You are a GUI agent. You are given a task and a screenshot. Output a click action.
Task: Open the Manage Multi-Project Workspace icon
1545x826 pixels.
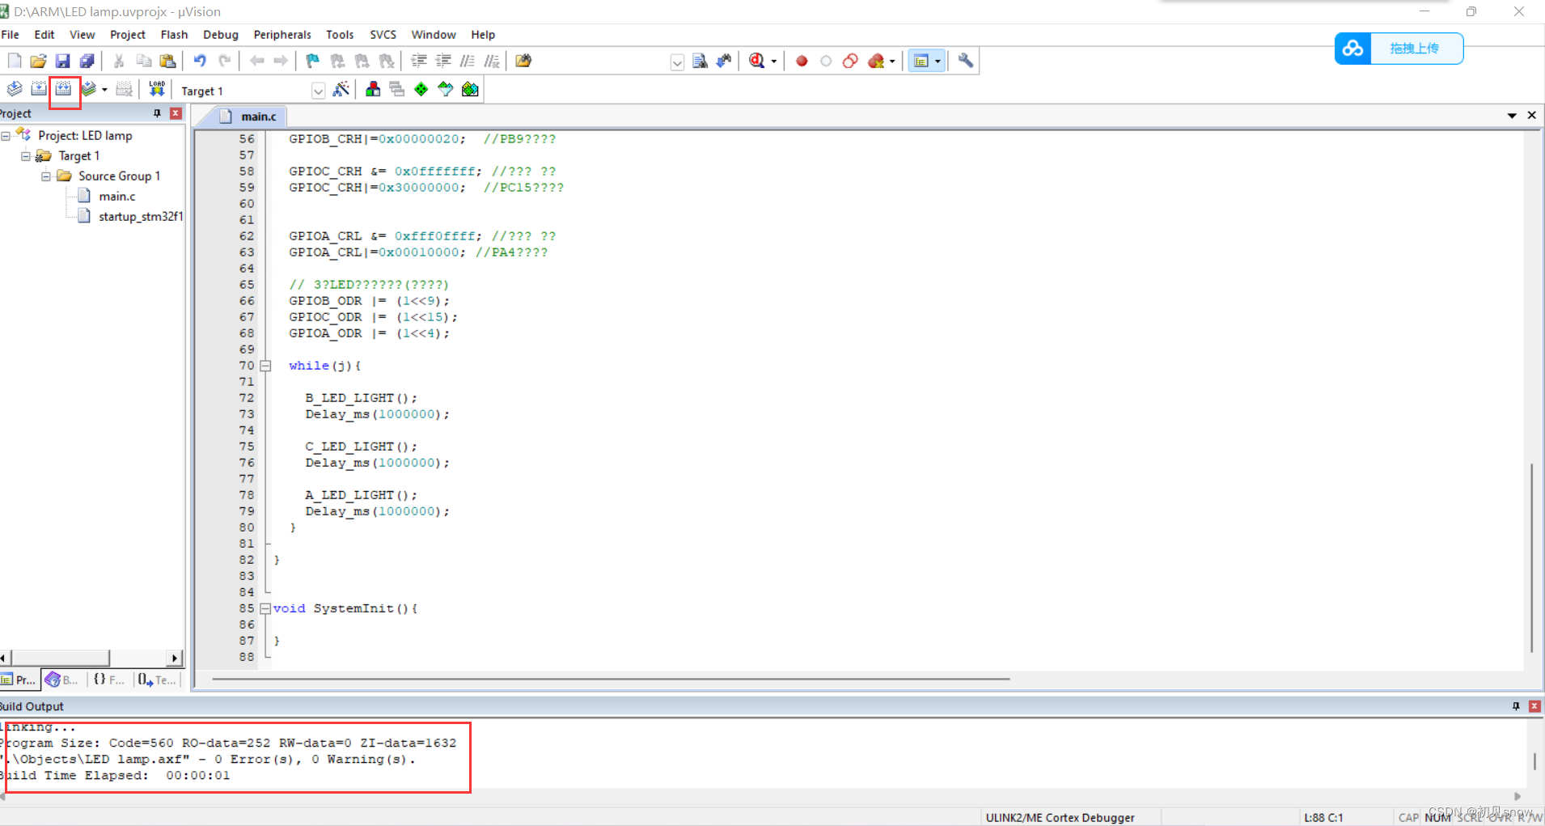(397, 89)
